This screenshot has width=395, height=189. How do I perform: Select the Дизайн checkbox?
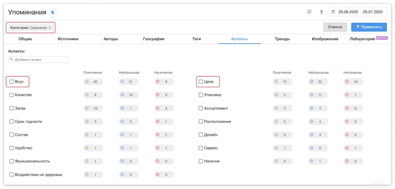(x=201, y=135)
